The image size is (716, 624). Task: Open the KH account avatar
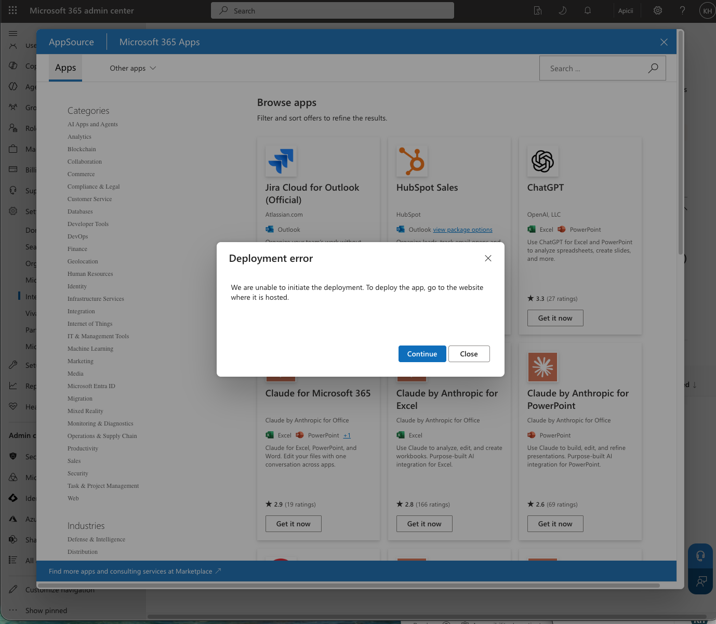click(x=707, y=10)
